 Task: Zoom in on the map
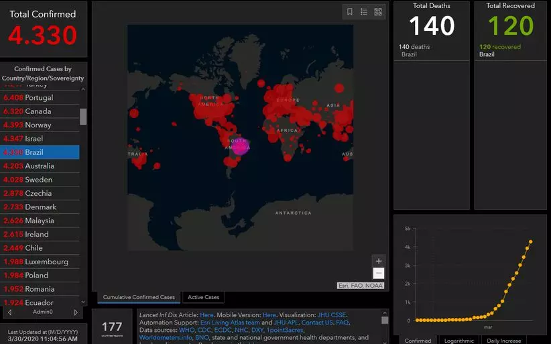379,261
